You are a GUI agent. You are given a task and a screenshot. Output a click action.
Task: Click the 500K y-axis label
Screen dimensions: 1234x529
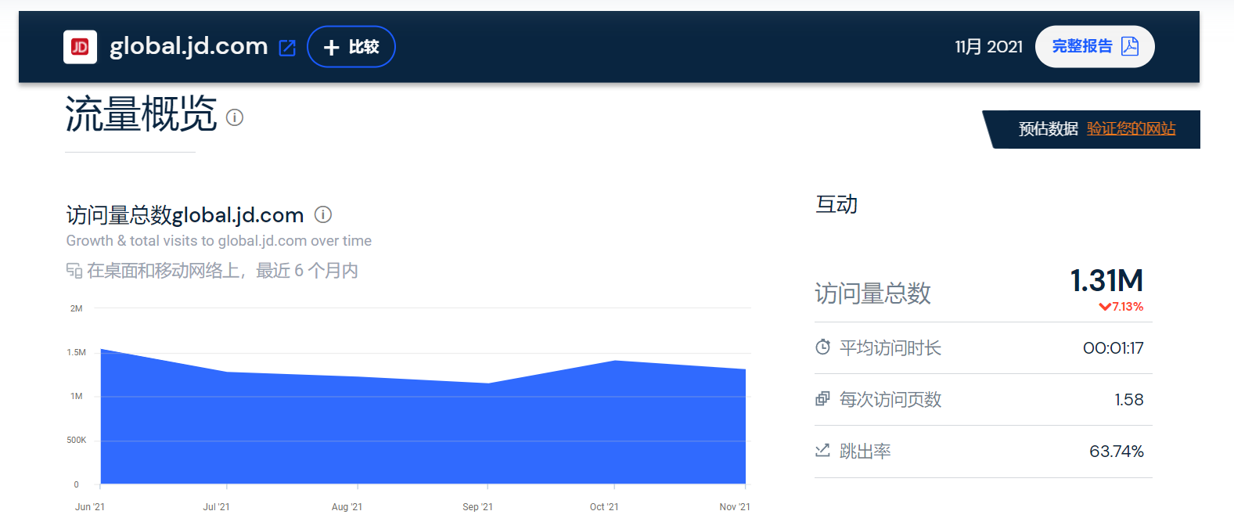[77, 441]
